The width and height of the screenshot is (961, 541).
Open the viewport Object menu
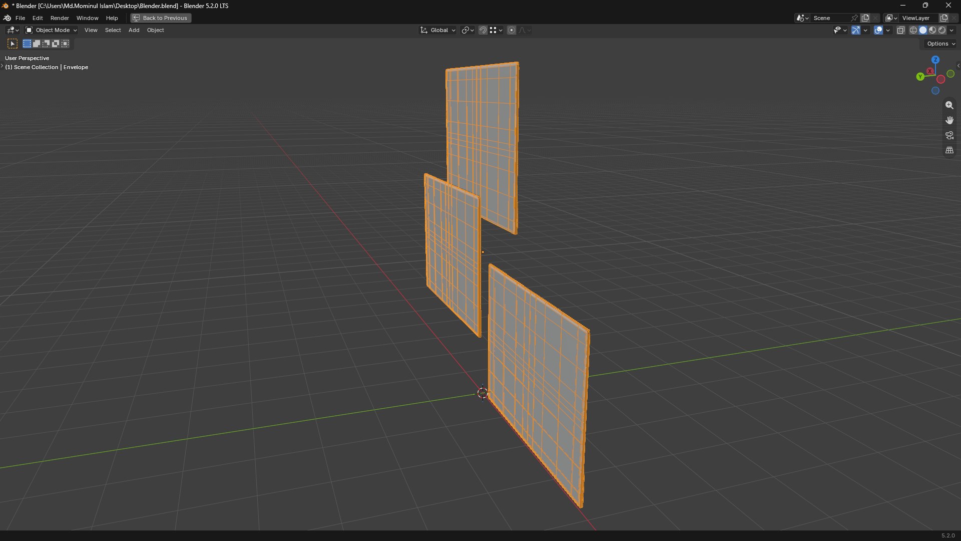(x=155, y=30)
